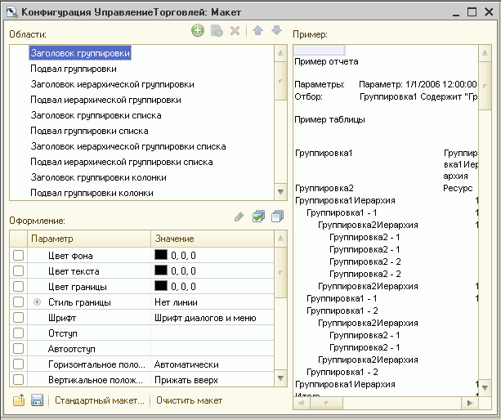Click Очистить макет button
501x420 pixels.
click(189, 400)
